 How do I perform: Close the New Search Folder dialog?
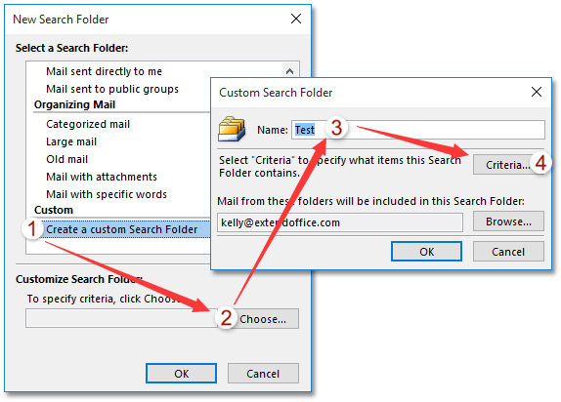click(x=296, y=19)
